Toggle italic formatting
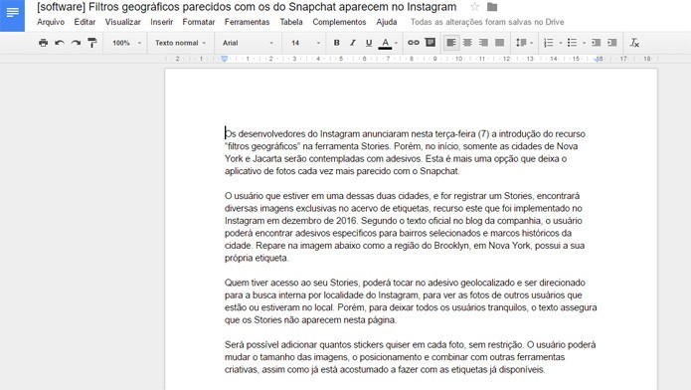 tap(353, 43)
